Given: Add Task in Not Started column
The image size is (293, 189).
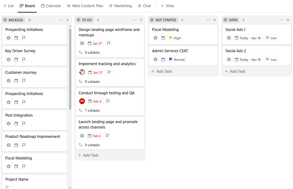Looking at the screenshot, I should click(162, 71).
